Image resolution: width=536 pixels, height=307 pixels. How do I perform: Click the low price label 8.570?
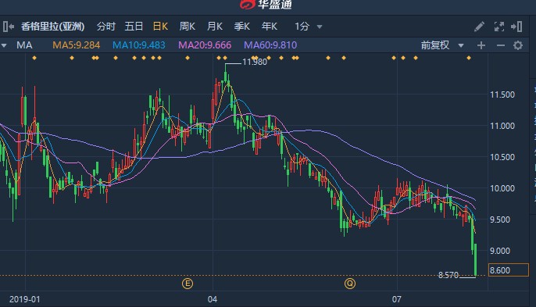point(448,275)
